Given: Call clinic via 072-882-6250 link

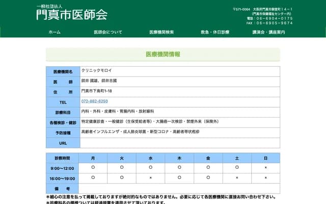Looking at the screenshot, I should pyautogui.click(x=94, y=101).
